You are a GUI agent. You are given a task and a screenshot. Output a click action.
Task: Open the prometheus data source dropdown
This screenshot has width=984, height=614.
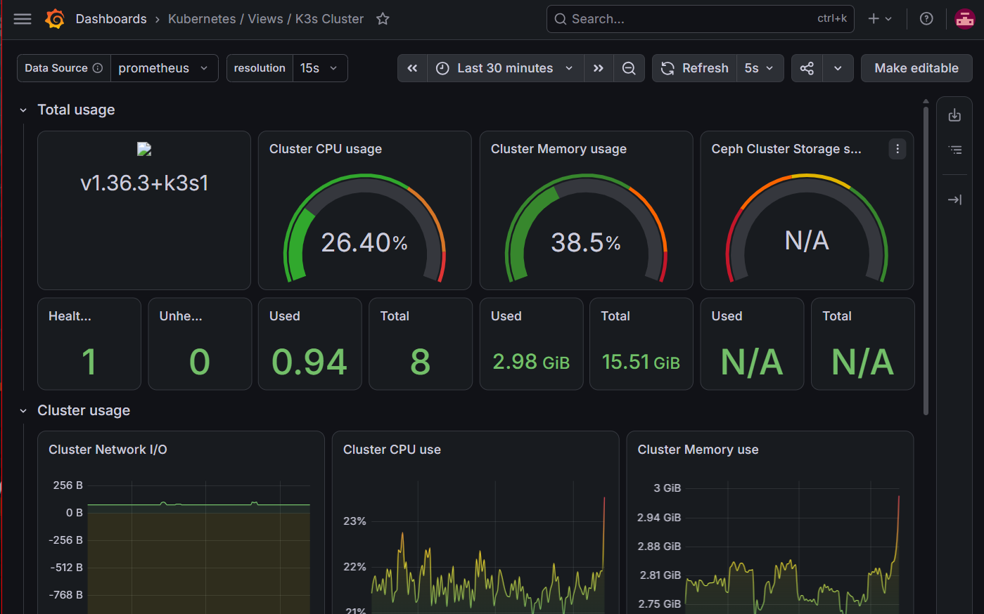pyautogui.click(x=164, y=68)
